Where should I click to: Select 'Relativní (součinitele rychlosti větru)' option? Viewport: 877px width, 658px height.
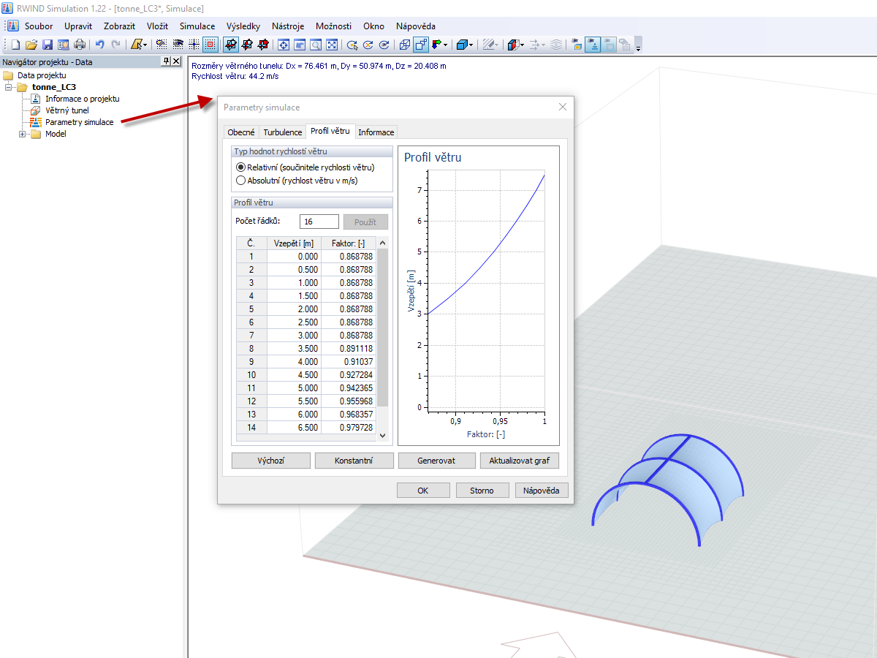click(x=241, y=167)
